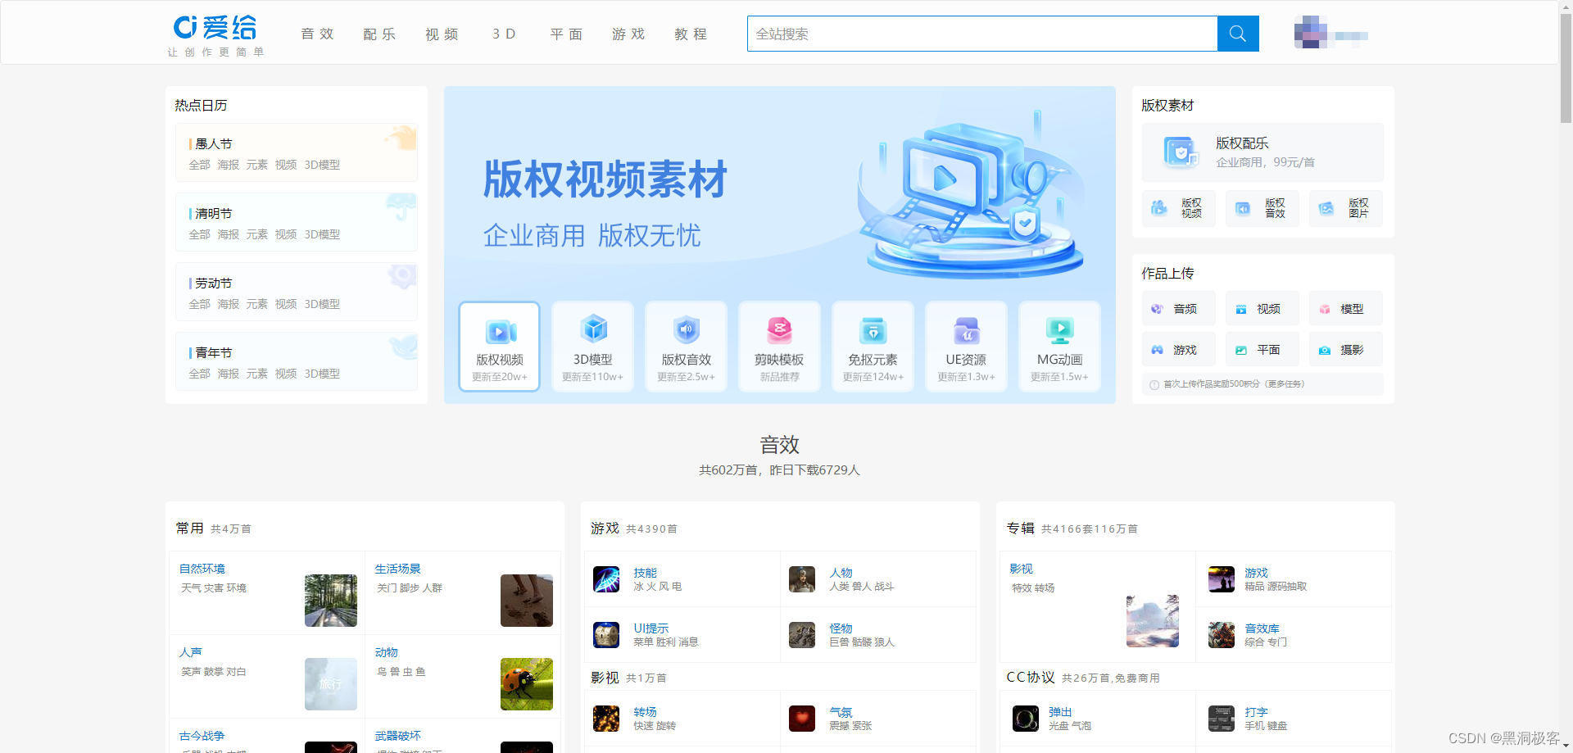This screenshot has width=1573, height=753.
Task: Click the ladybug 动物 thumbnail
Action: point(527,684)
